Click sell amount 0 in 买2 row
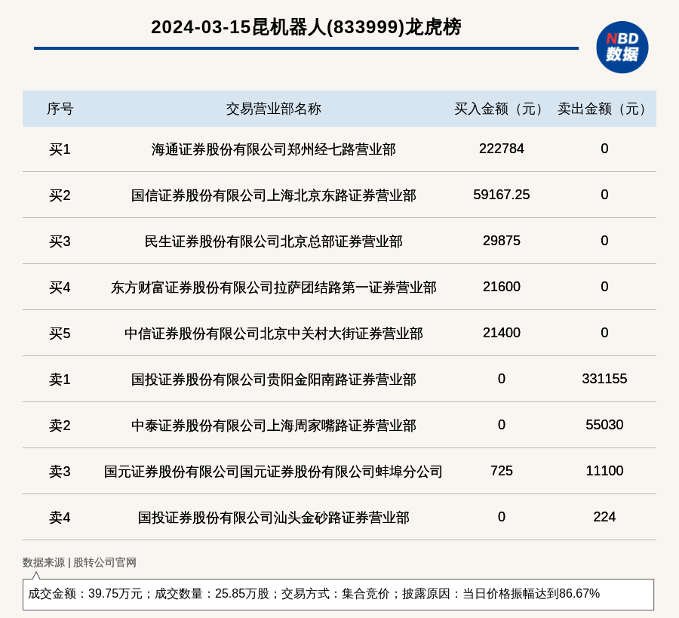 point(604,195)
